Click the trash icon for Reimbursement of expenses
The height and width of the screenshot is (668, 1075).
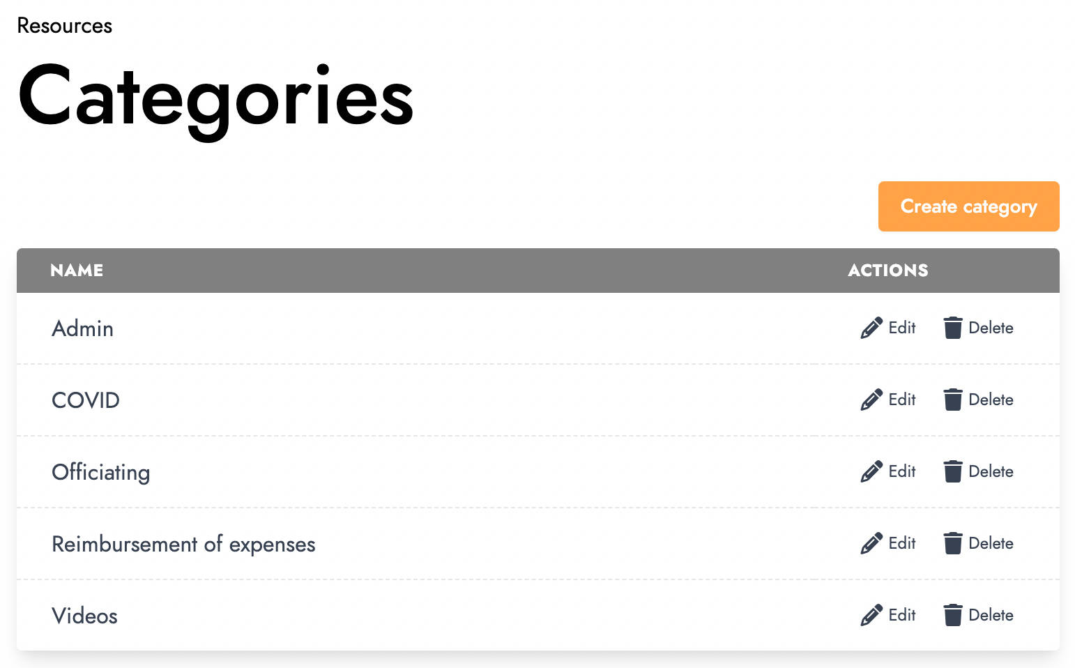953,543
